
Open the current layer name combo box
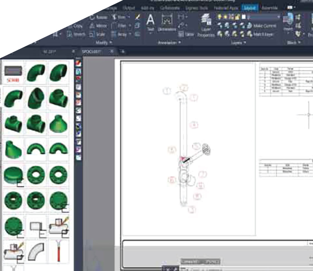point(263,17)
